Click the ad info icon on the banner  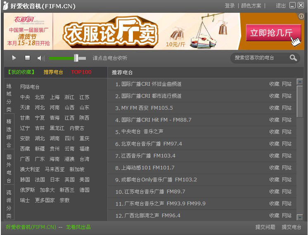(301, 16)
